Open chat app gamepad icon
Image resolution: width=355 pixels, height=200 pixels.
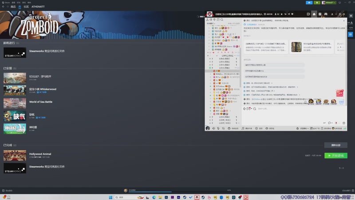(326, 14)
